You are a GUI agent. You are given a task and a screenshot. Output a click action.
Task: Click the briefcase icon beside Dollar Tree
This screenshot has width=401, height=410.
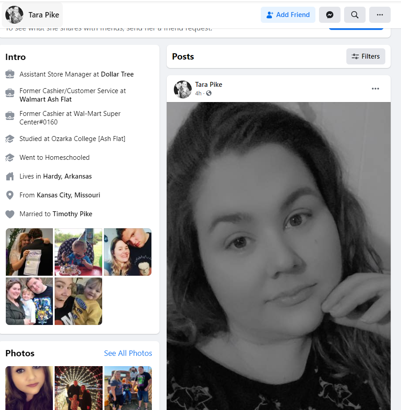[x=10, y=74]
